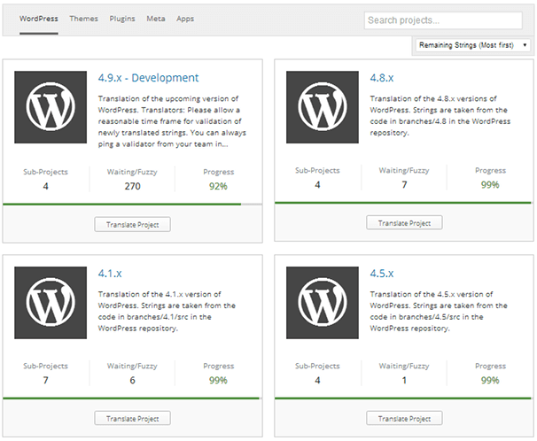Select the Apps tab
The width and height of the screenshot is (537, 441).
coord(185,19)
